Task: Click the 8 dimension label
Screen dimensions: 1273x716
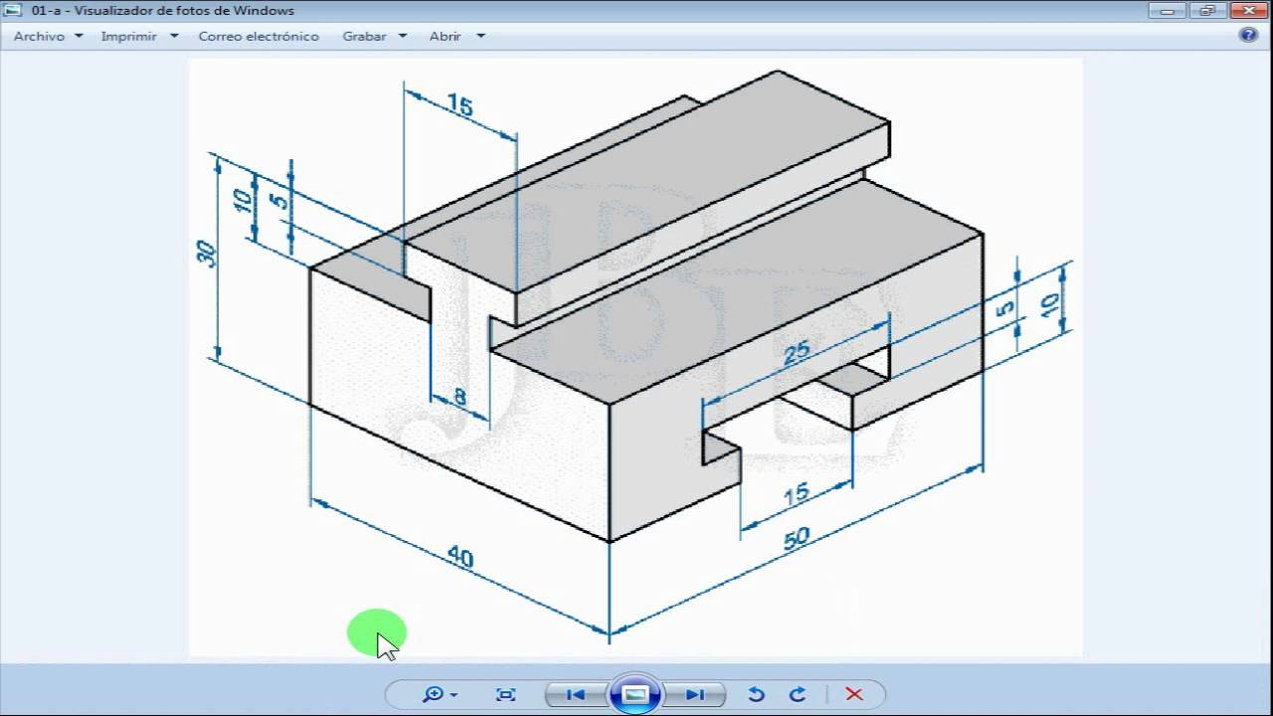Action: pyautogui.click(x=459, y=397)
